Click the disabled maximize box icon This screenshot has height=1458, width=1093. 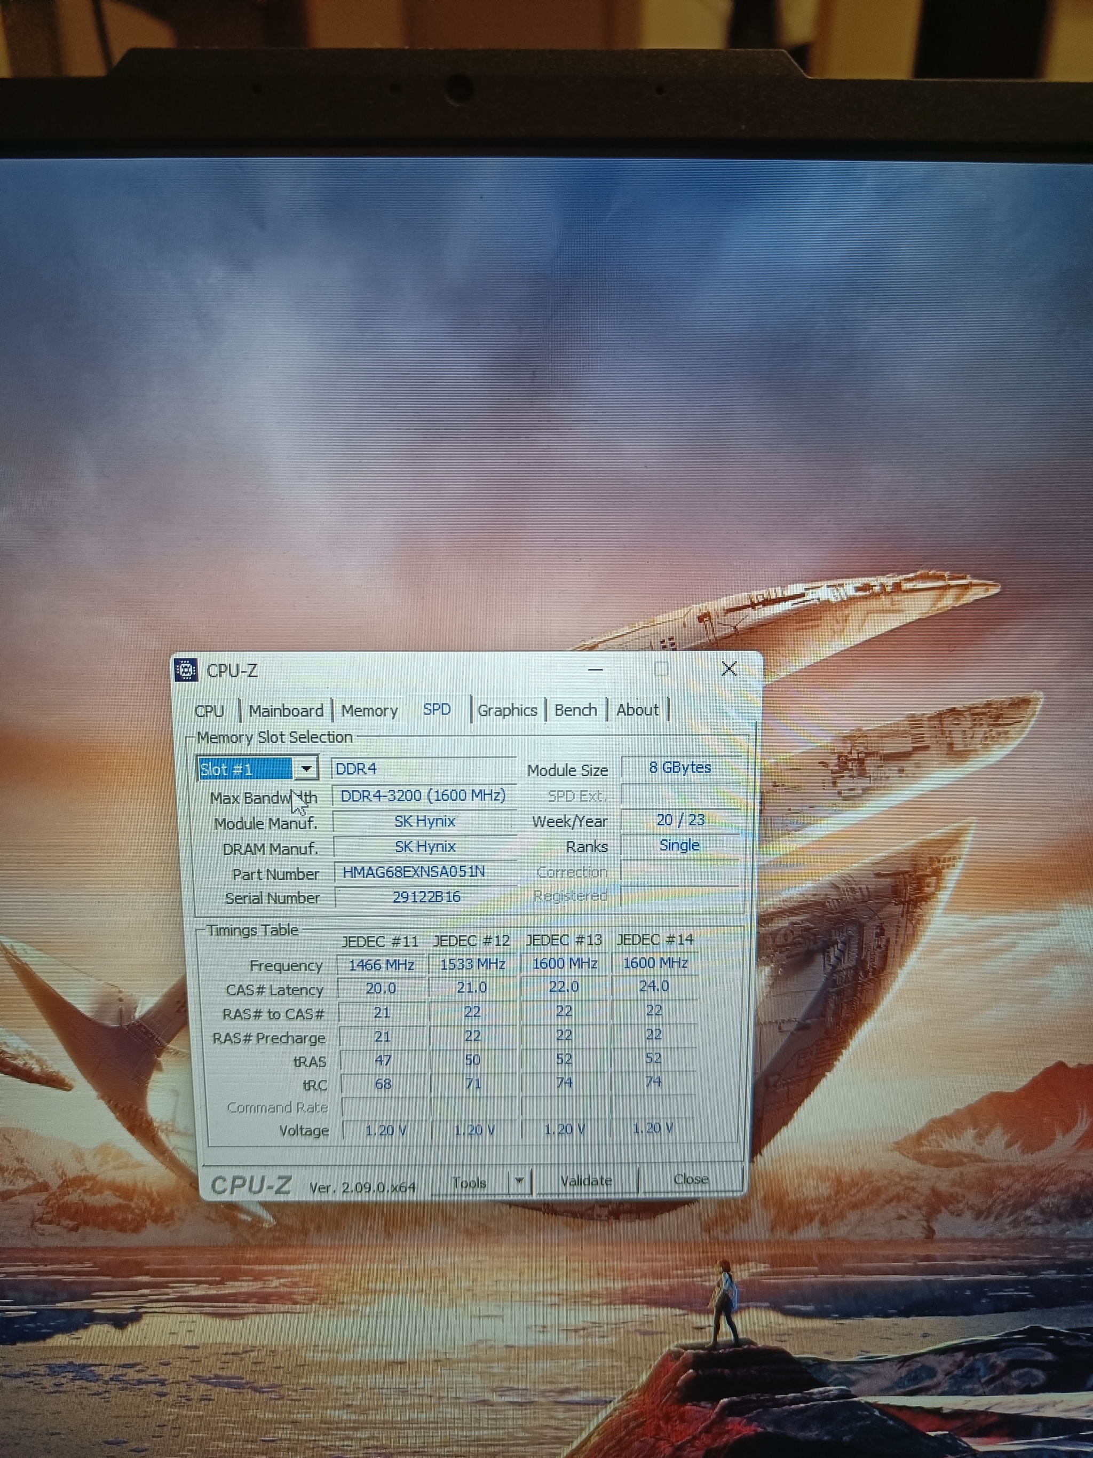[x=661, y=669]
